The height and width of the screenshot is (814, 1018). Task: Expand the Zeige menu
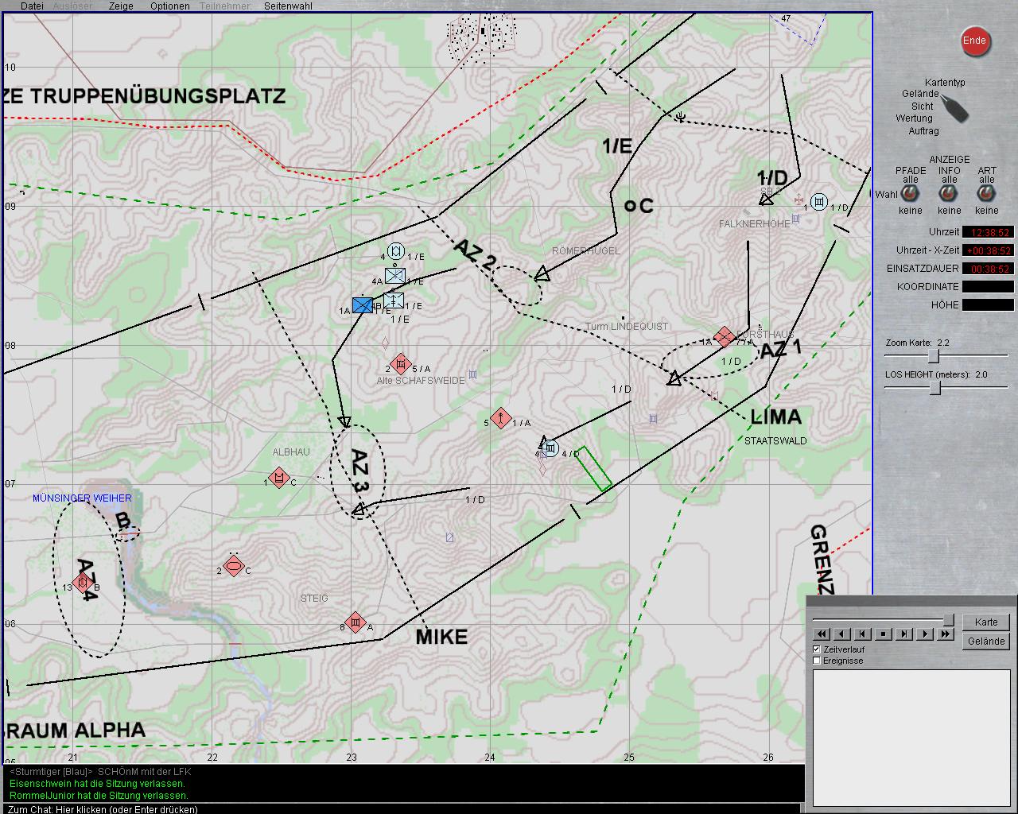click(x=121, y=6)
